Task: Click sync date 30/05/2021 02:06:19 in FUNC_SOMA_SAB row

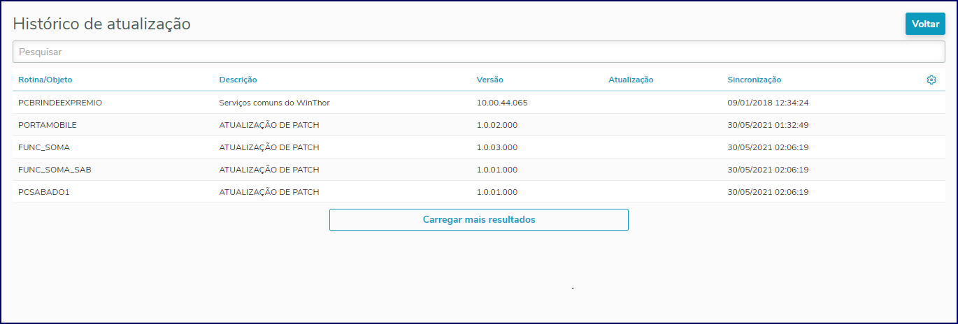Action: coord(768,170)
